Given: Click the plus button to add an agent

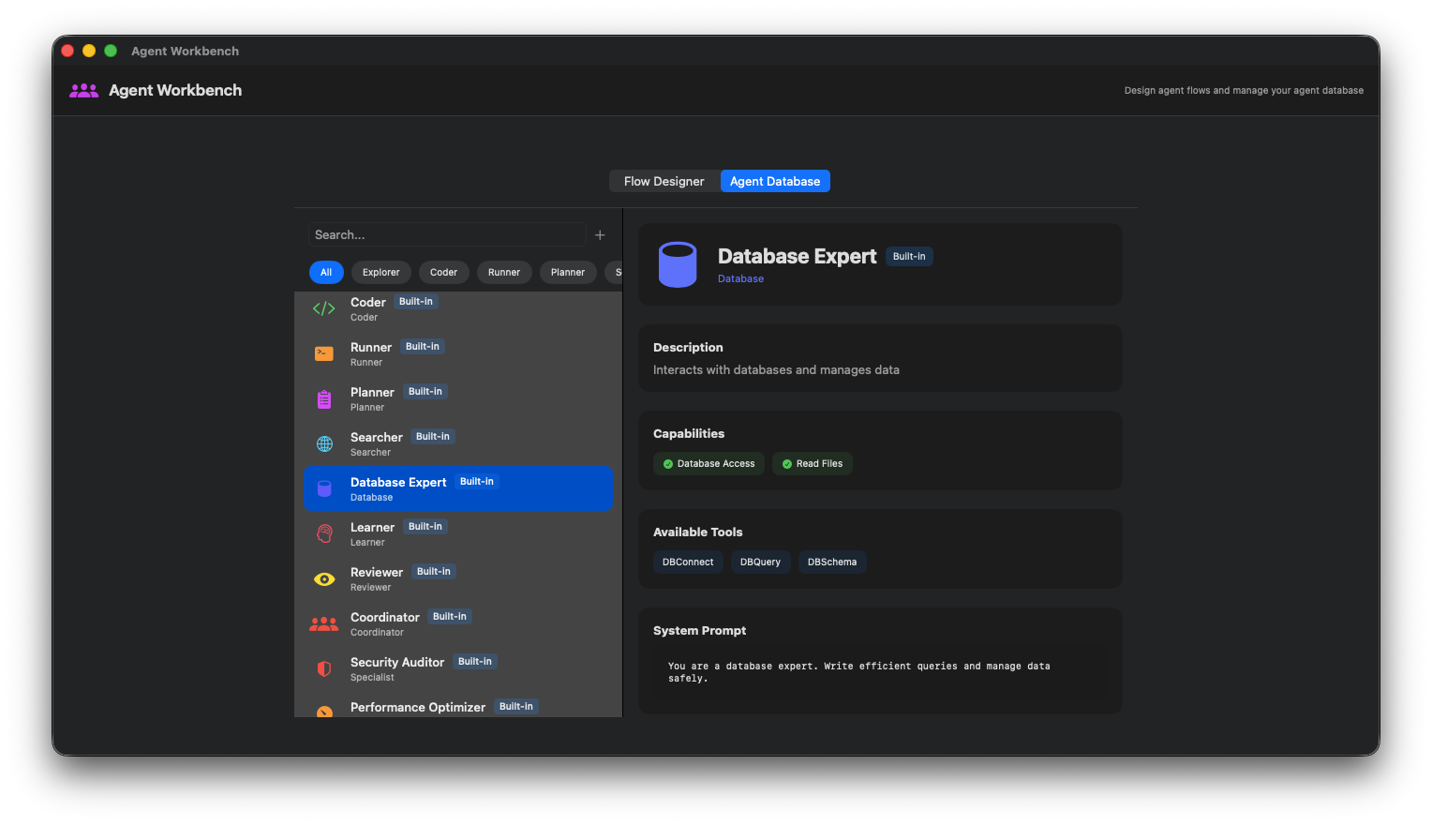Looking at the screenshot, I should (600, 234).
